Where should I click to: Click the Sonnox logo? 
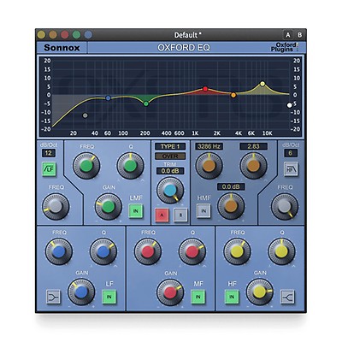[x=62, y=48]
